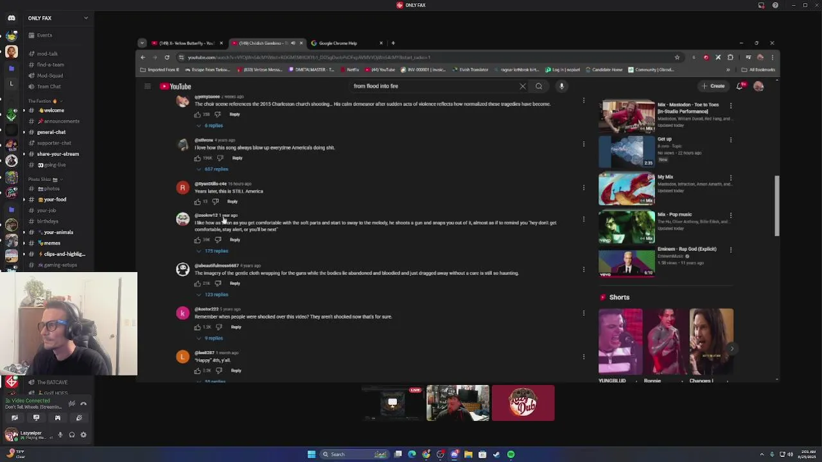Open options for the Eminem Rap God video

[731, 249]
